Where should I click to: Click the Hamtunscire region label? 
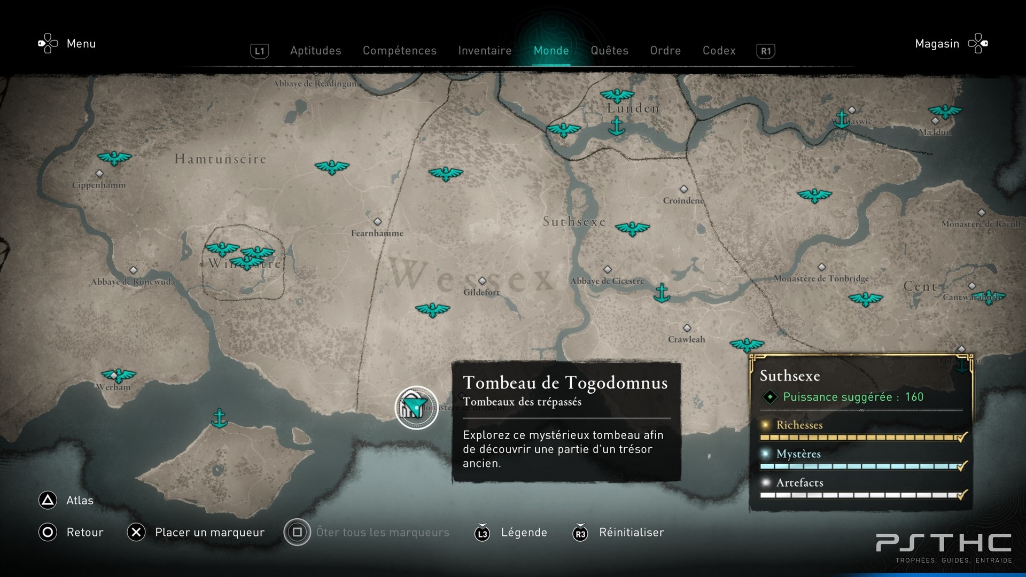(220, 159)
